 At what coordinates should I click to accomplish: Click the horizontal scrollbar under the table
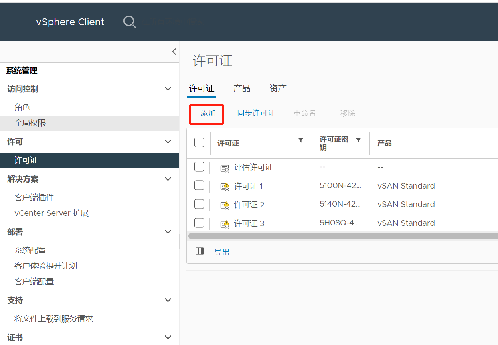click(343, 236)
